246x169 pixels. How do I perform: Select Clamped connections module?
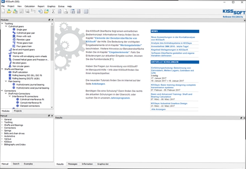tap(30, 106)
